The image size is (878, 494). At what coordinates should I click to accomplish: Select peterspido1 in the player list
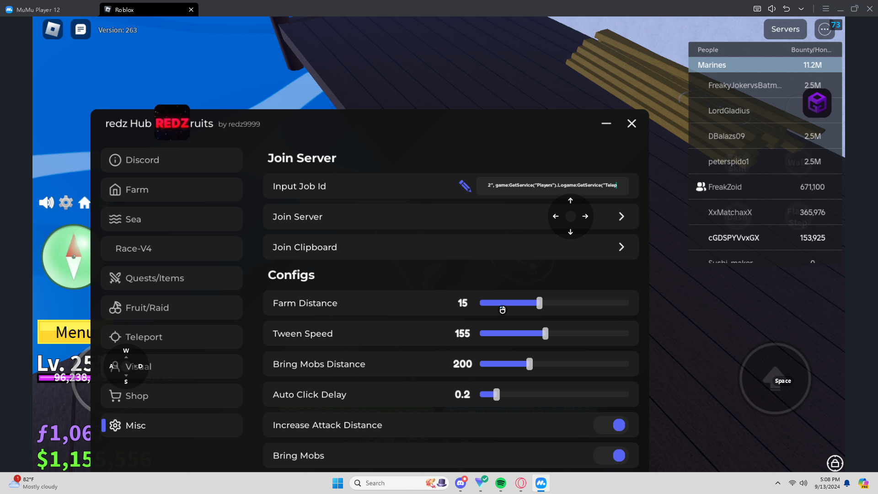click(765, 161)
